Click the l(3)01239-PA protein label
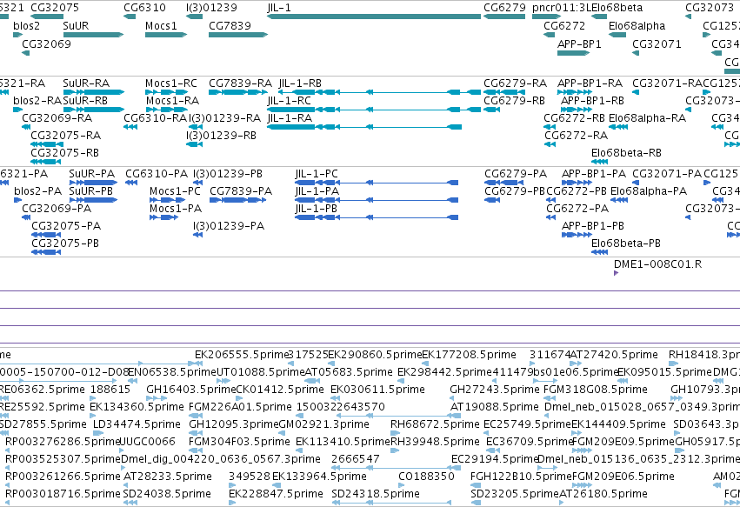This screenshot has height=507, width=740. [229, 226]
